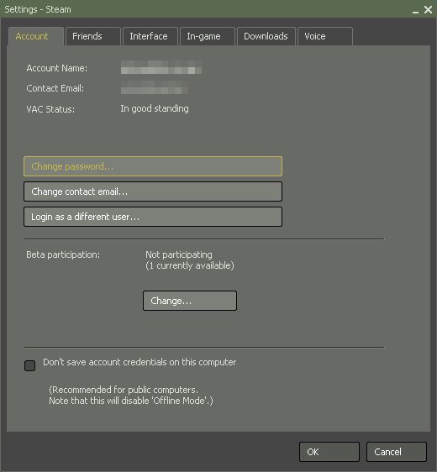This screenshot has width=437, height=472.
Task: Click the '(1 currently available)' text
Action: (x=190, y=265)
